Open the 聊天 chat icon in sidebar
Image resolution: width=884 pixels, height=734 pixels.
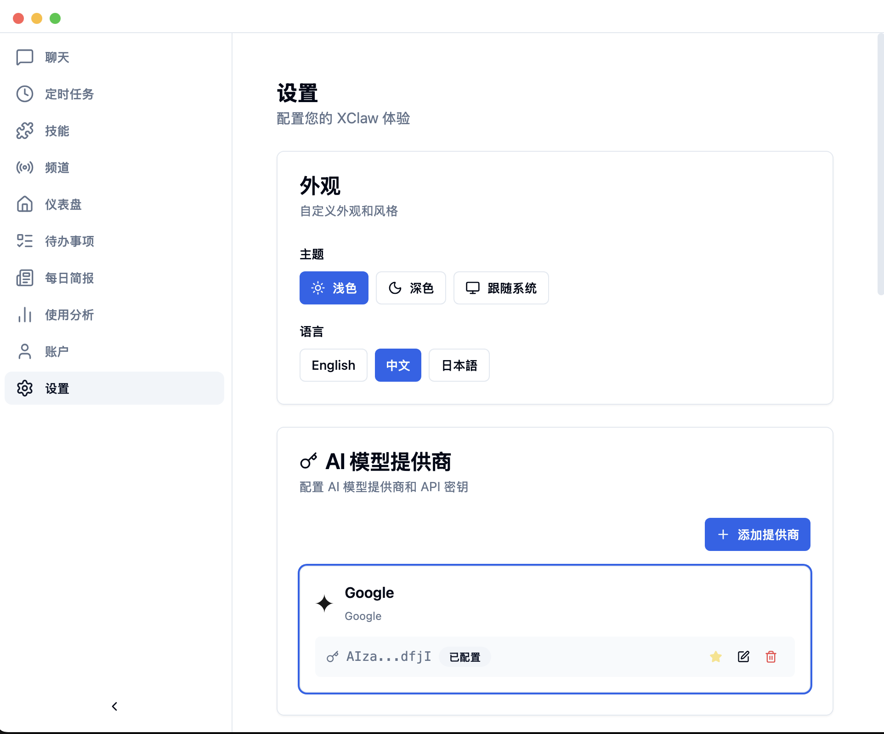click(x=24, y=57)
